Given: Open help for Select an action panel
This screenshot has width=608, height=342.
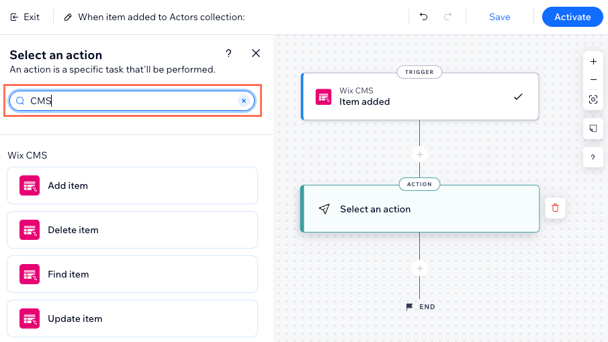Looking at the screenshot, I should point(229,53).
